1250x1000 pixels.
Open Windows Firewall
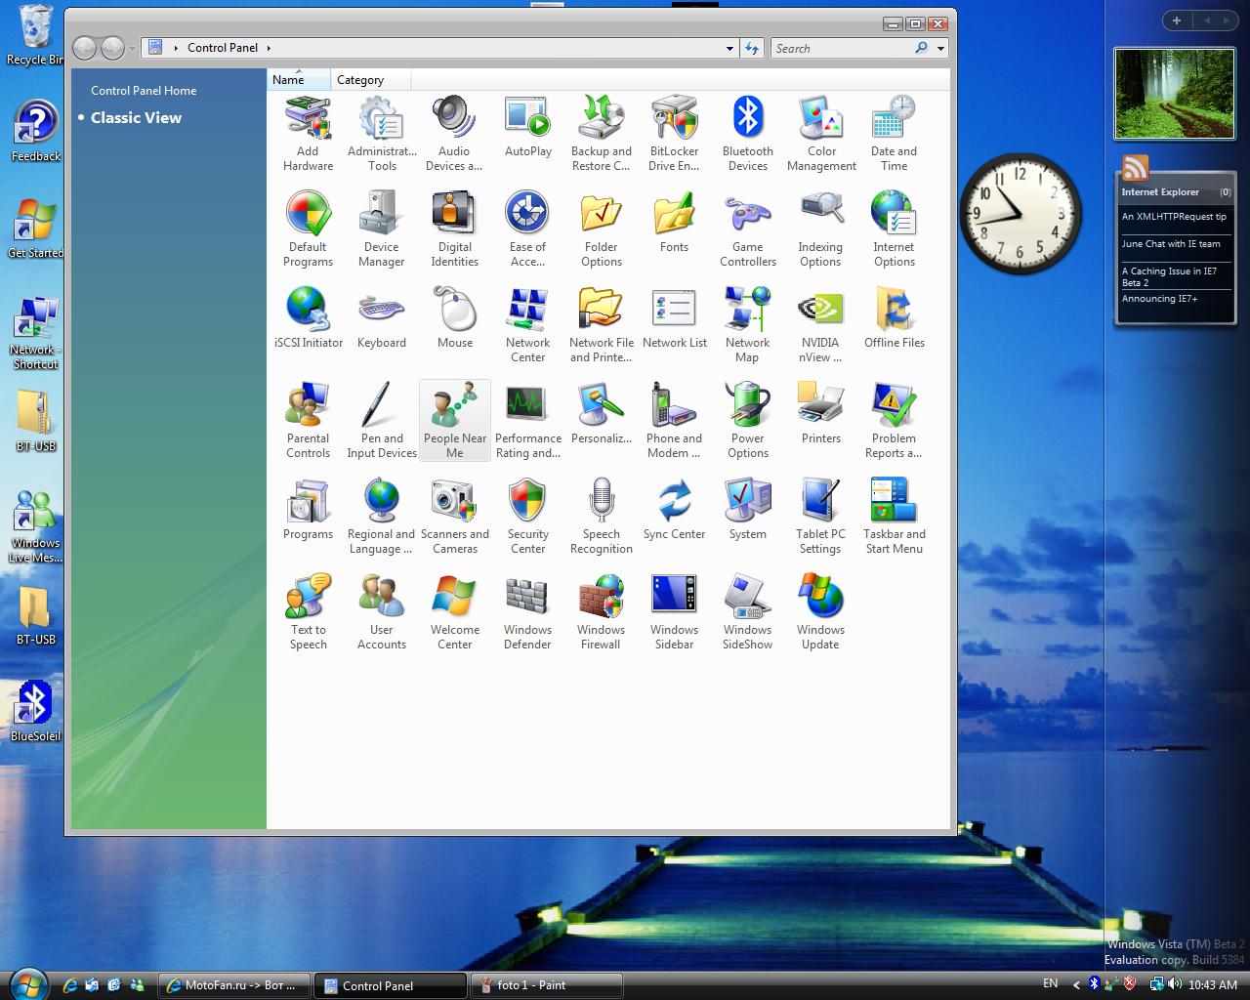click(x=601, y=612)
